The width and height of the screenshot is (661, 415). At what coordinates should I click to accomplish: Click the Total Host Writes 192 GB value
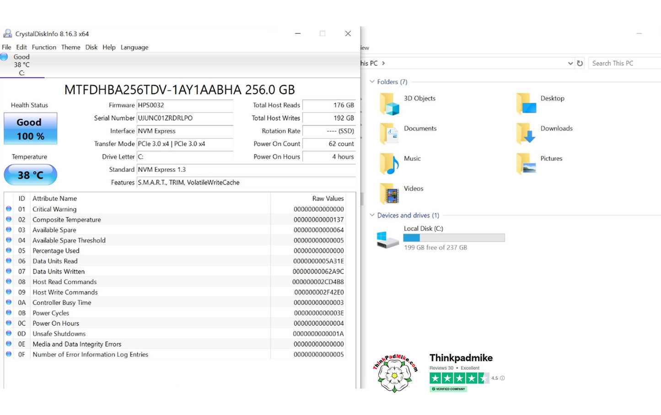pyautogui.click(x=329, y=118)
